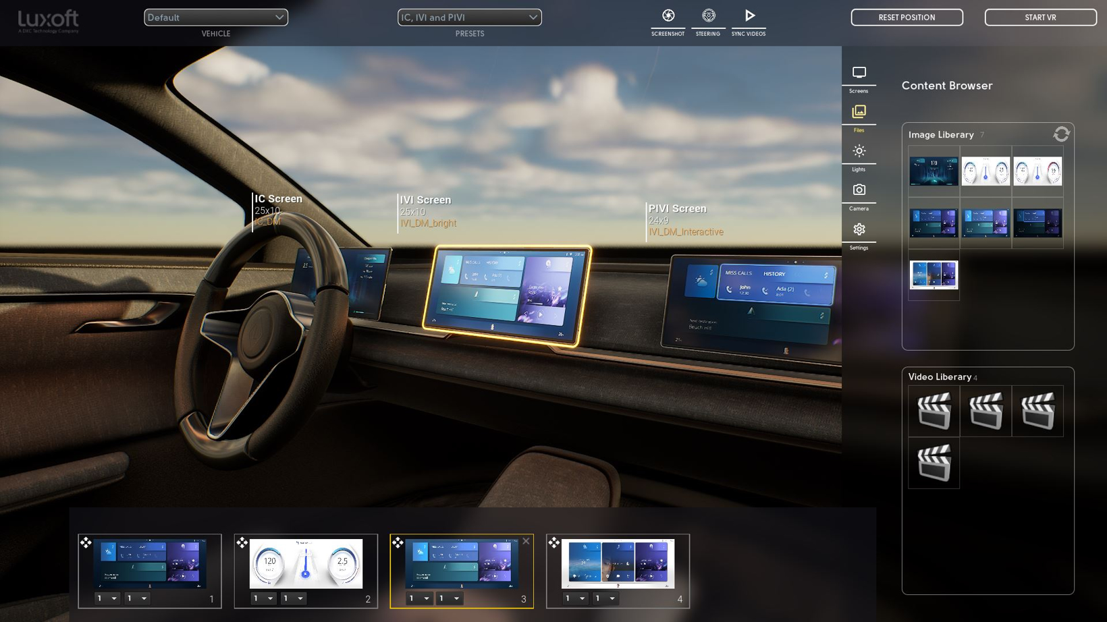Click move handle icon on slot 1

pos(86,542)
